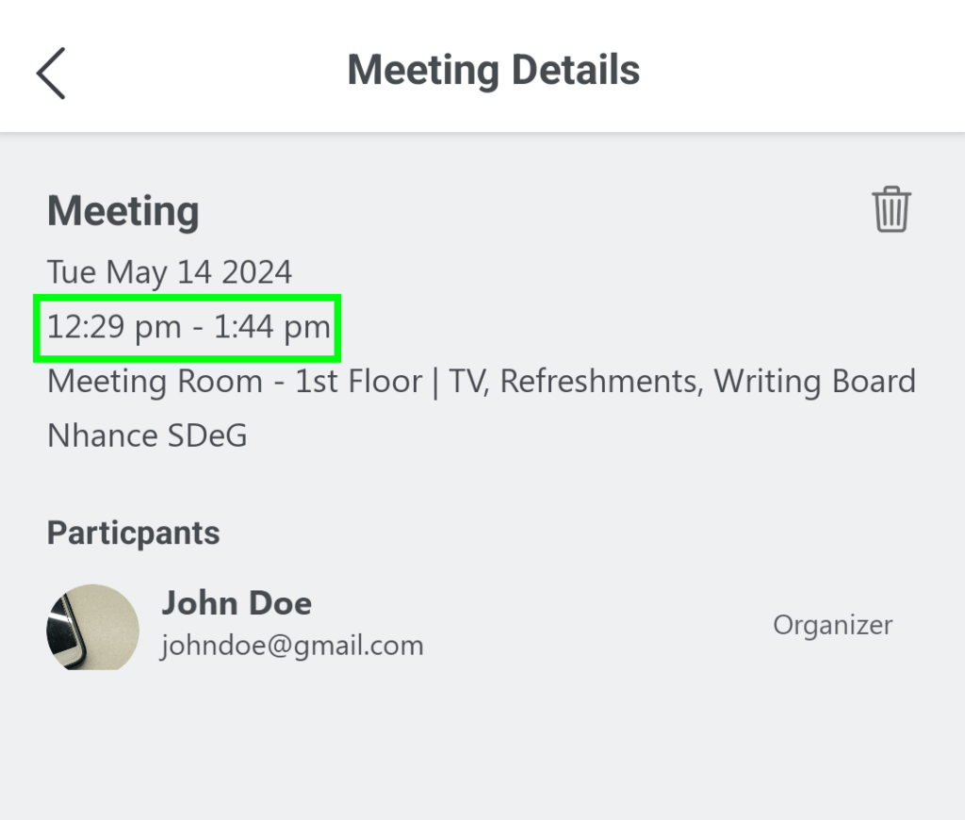The width and height of the screenshot is (965, 820).
Task: Click the 1st Floor text
Action: pyautogui.click(x=358, y=382)
